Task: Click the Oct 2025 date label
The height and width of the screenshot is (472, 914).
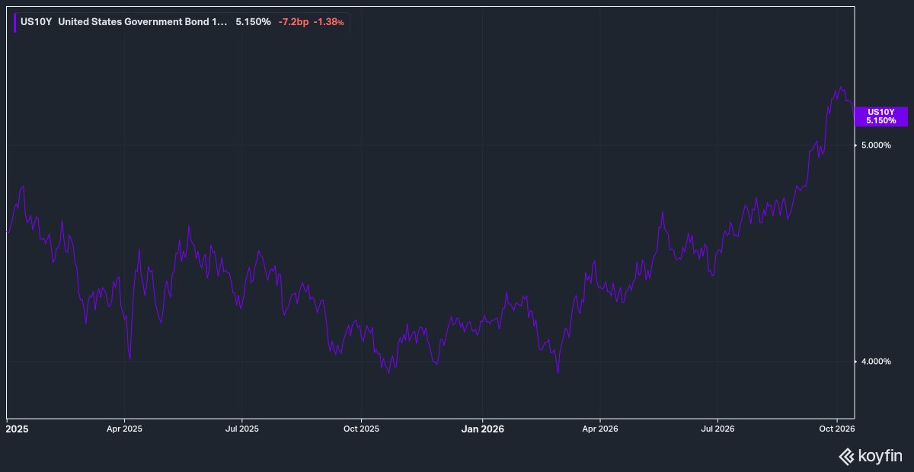Action: pyautogui.click(x=361, y=429)
